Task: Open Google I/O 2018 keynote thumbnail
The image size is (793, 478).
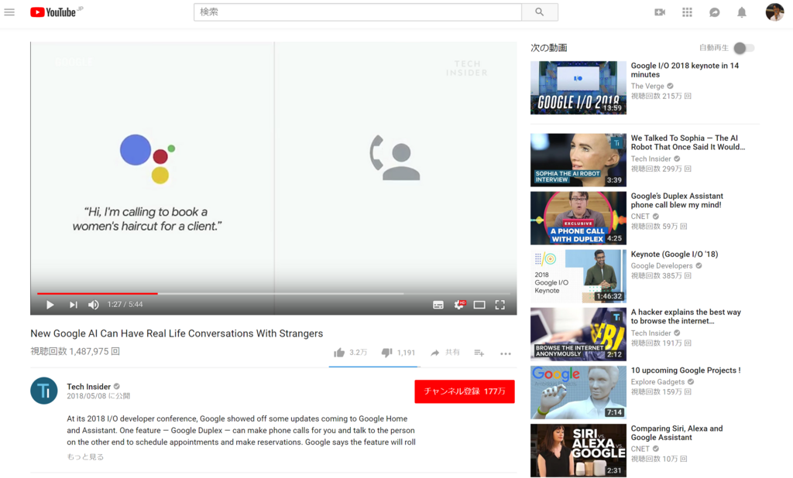Action: 578,88
